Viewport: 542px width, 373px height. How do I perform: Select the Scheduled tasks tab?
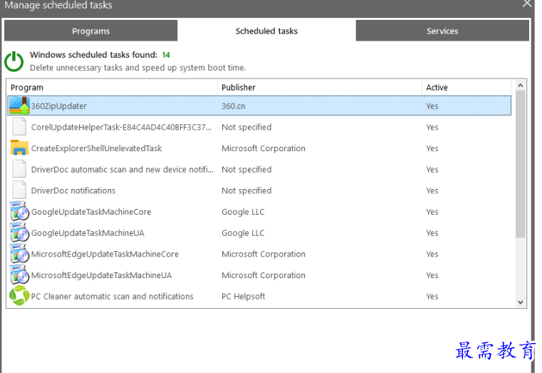click(x=266, y=31)
